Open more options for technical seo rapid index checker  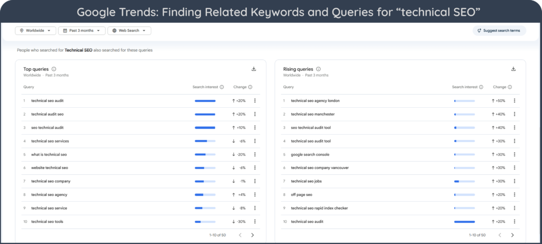(514, 208)
